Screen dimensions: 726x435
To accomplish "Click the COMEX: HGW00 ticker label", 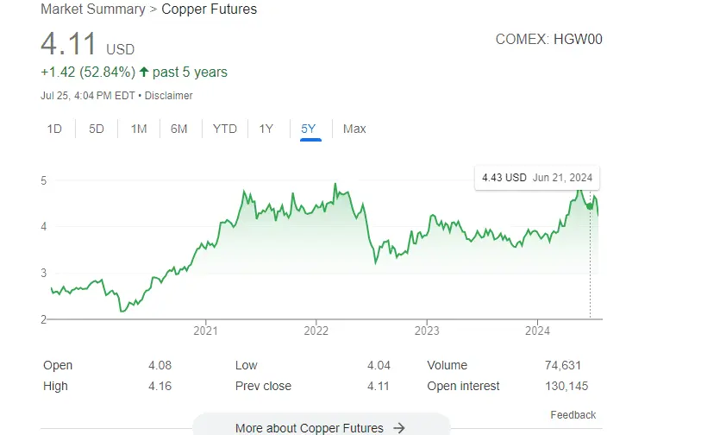I will (x=548, y=40).
